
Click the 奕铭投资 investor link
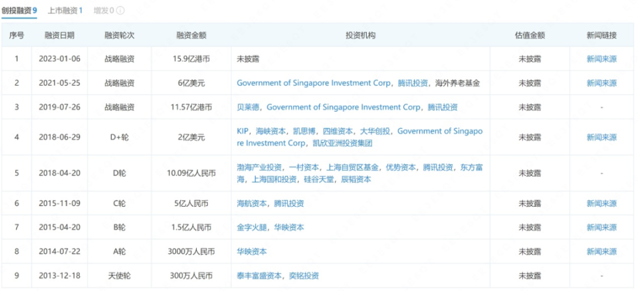tap(304, 276)
